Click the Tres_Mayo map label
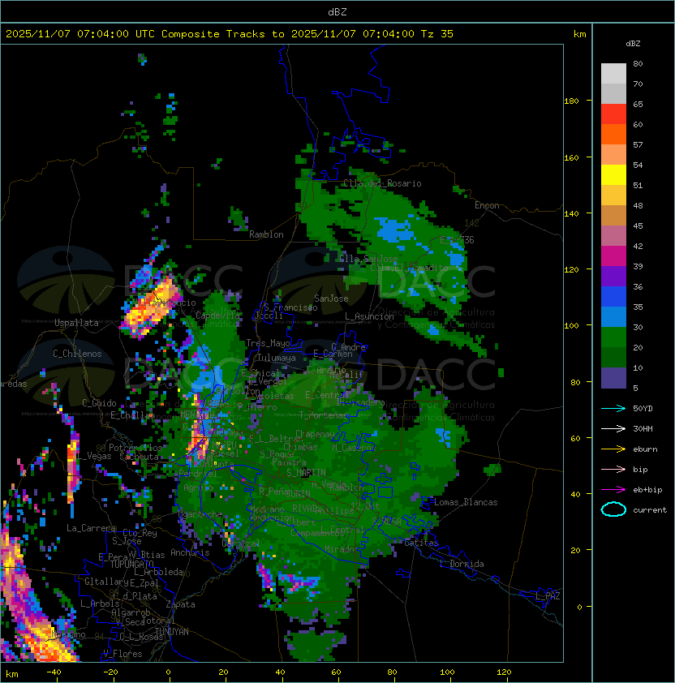 coord(268,343)
